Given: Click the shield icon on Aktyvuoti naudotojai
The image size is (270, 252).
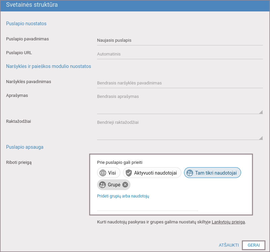Looking at the screenshot, I should [x=128, y=173].
